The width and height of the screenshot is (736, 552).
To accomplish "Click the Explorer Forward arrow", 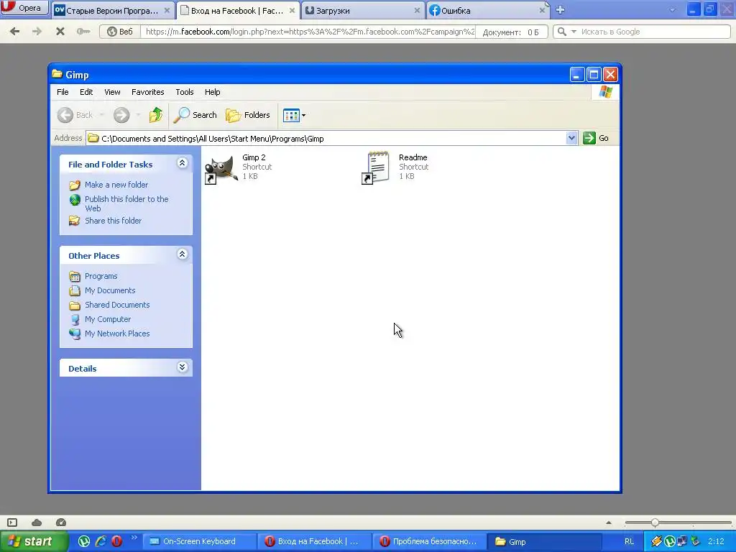I will coord(121,115).
